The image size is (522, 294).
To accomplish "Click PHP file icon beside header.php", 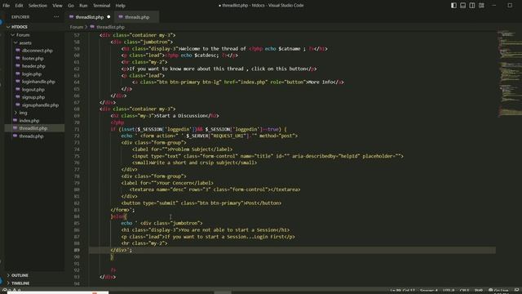I will coord(18,66).
